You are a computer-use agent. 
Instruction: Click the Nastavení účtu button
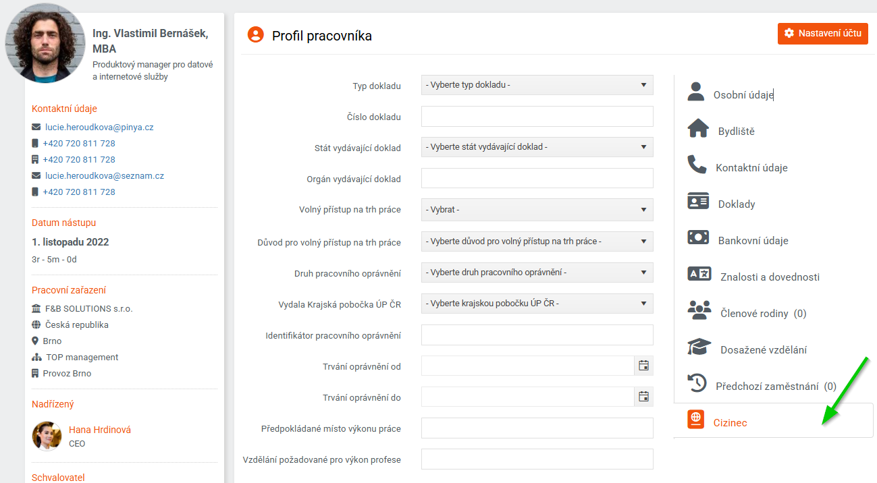click(822, 34)
